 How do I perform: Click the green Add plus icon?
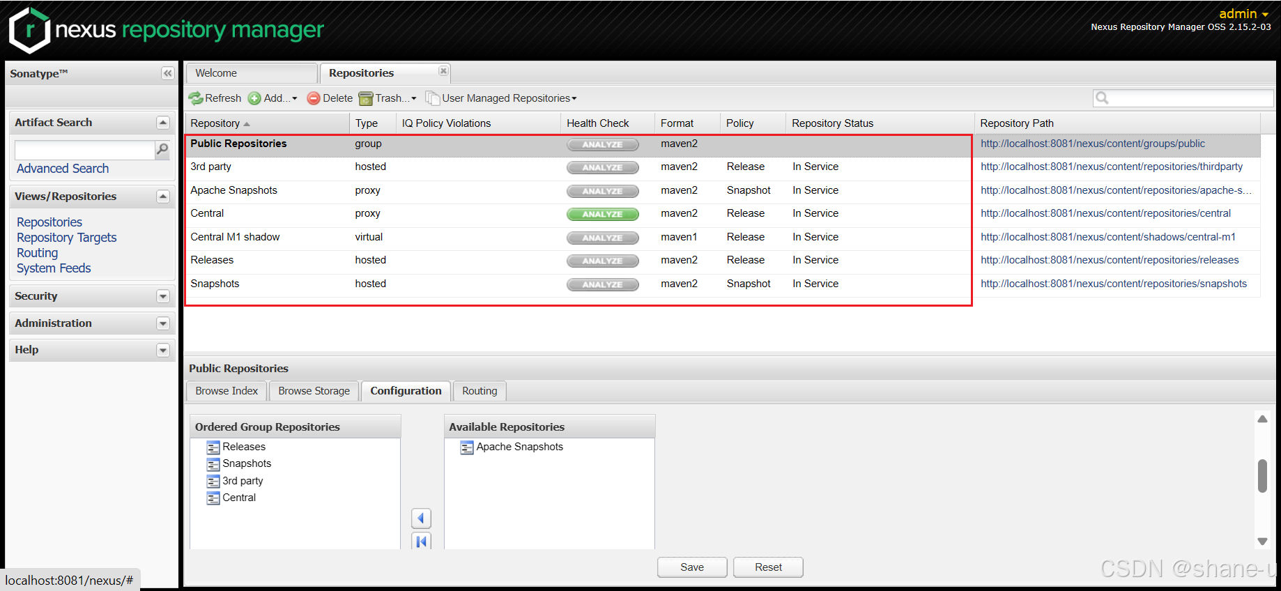(x=254, y=98)
